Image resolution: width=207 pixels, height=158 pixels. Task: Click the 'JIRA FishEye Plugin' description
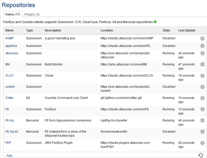pyautogui.click(x=59, y=143)
